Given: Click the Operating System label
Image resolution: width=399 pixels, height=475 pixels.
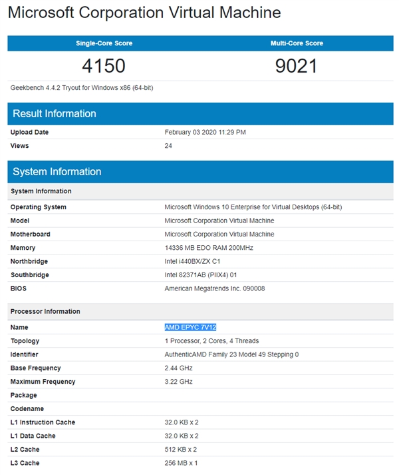Looking at the screenshot, I should [39, 207].
